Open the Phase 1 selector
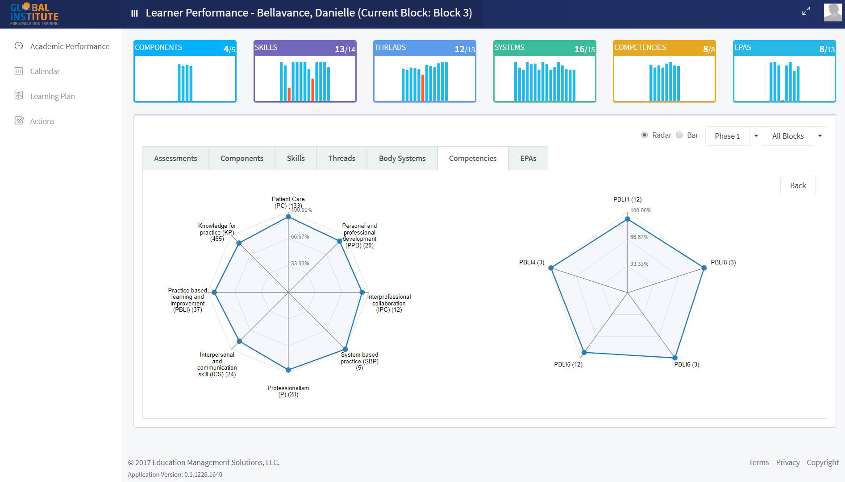Viewport: 845px width, 482px height. pos(727,136)
